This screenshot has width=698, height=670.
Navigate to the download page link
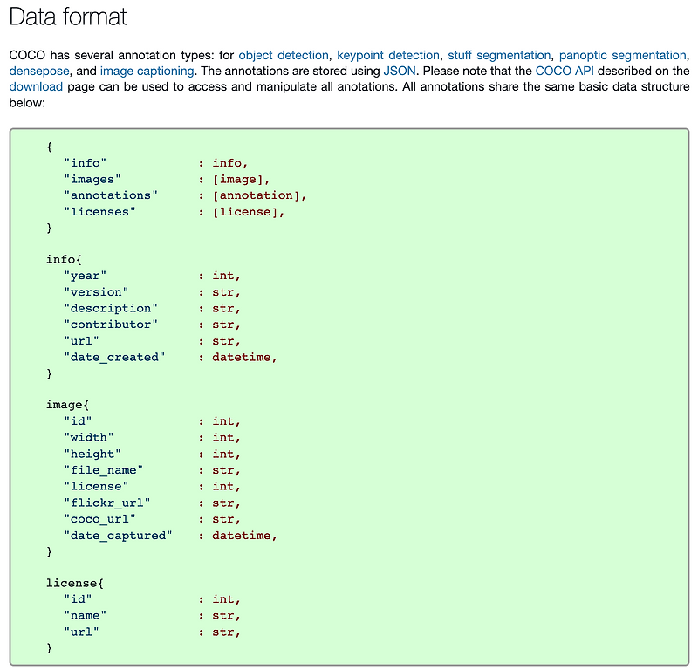point(36,86)
